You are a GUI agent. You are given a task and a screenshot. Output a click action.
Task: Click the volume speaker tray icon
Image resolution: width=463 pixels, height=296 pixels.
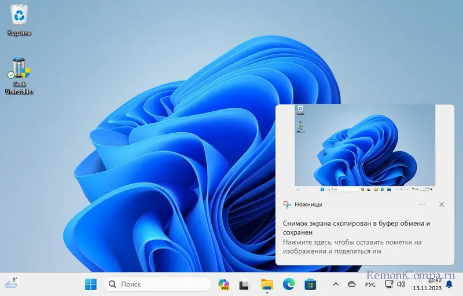pyautogui.click(x=400, y=284)
